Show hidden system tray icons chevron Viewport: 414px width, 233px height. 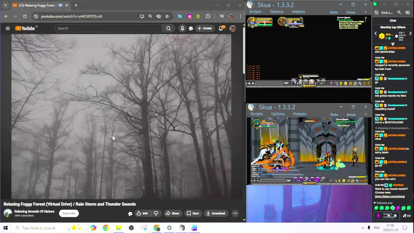point(363,228)
